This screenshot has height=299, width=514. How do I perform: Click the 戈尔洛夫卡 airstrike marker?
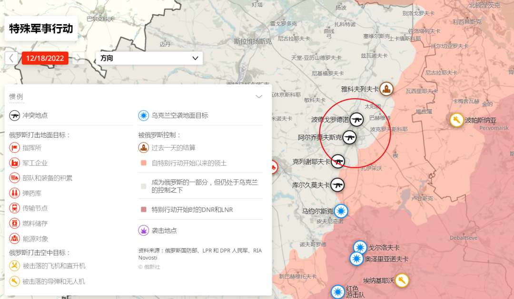[x=360, y=247]
